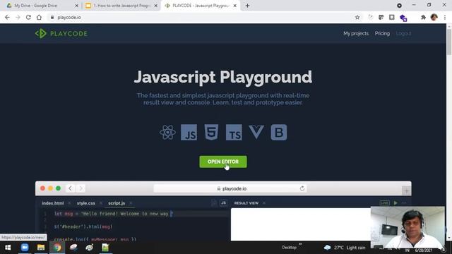Open the Pricing link
The width and height of the screenshot is (452, 254).
click(382, 33)
